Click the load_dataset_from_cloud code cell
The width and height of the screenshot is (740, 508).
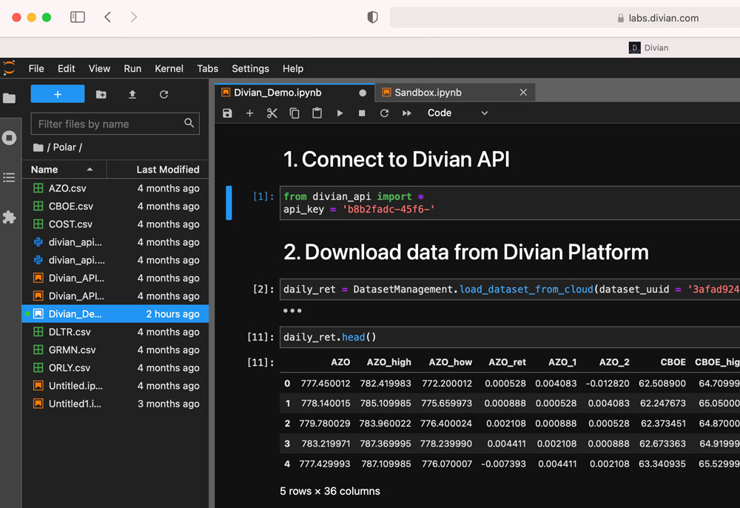(510, 289)
